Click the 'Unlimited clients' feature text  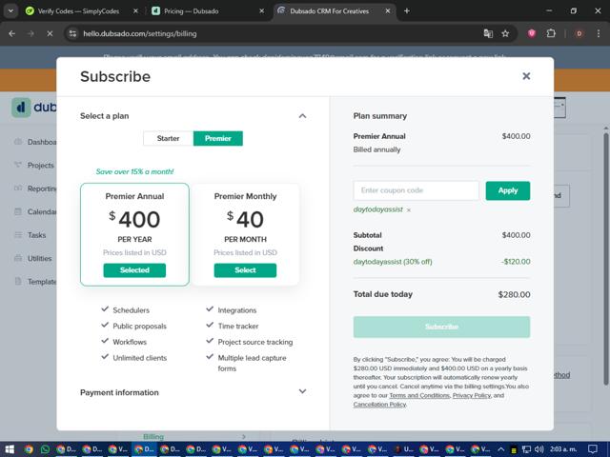tap(140, 358)
